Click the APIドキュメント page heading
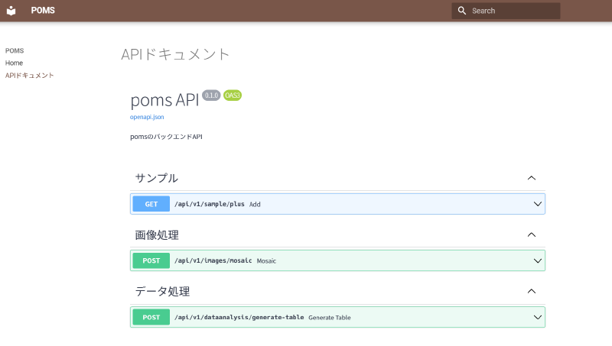 pyautogui.click(x=175, y=54)
